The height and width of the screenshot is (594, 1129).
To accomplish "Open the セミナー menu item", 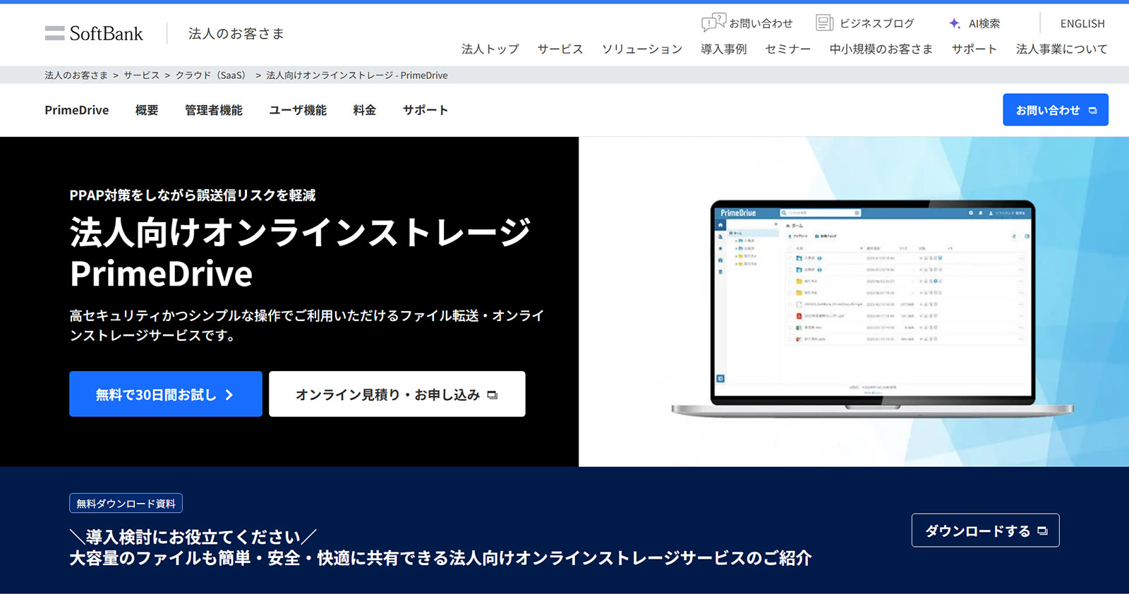I will click(788, 49).
